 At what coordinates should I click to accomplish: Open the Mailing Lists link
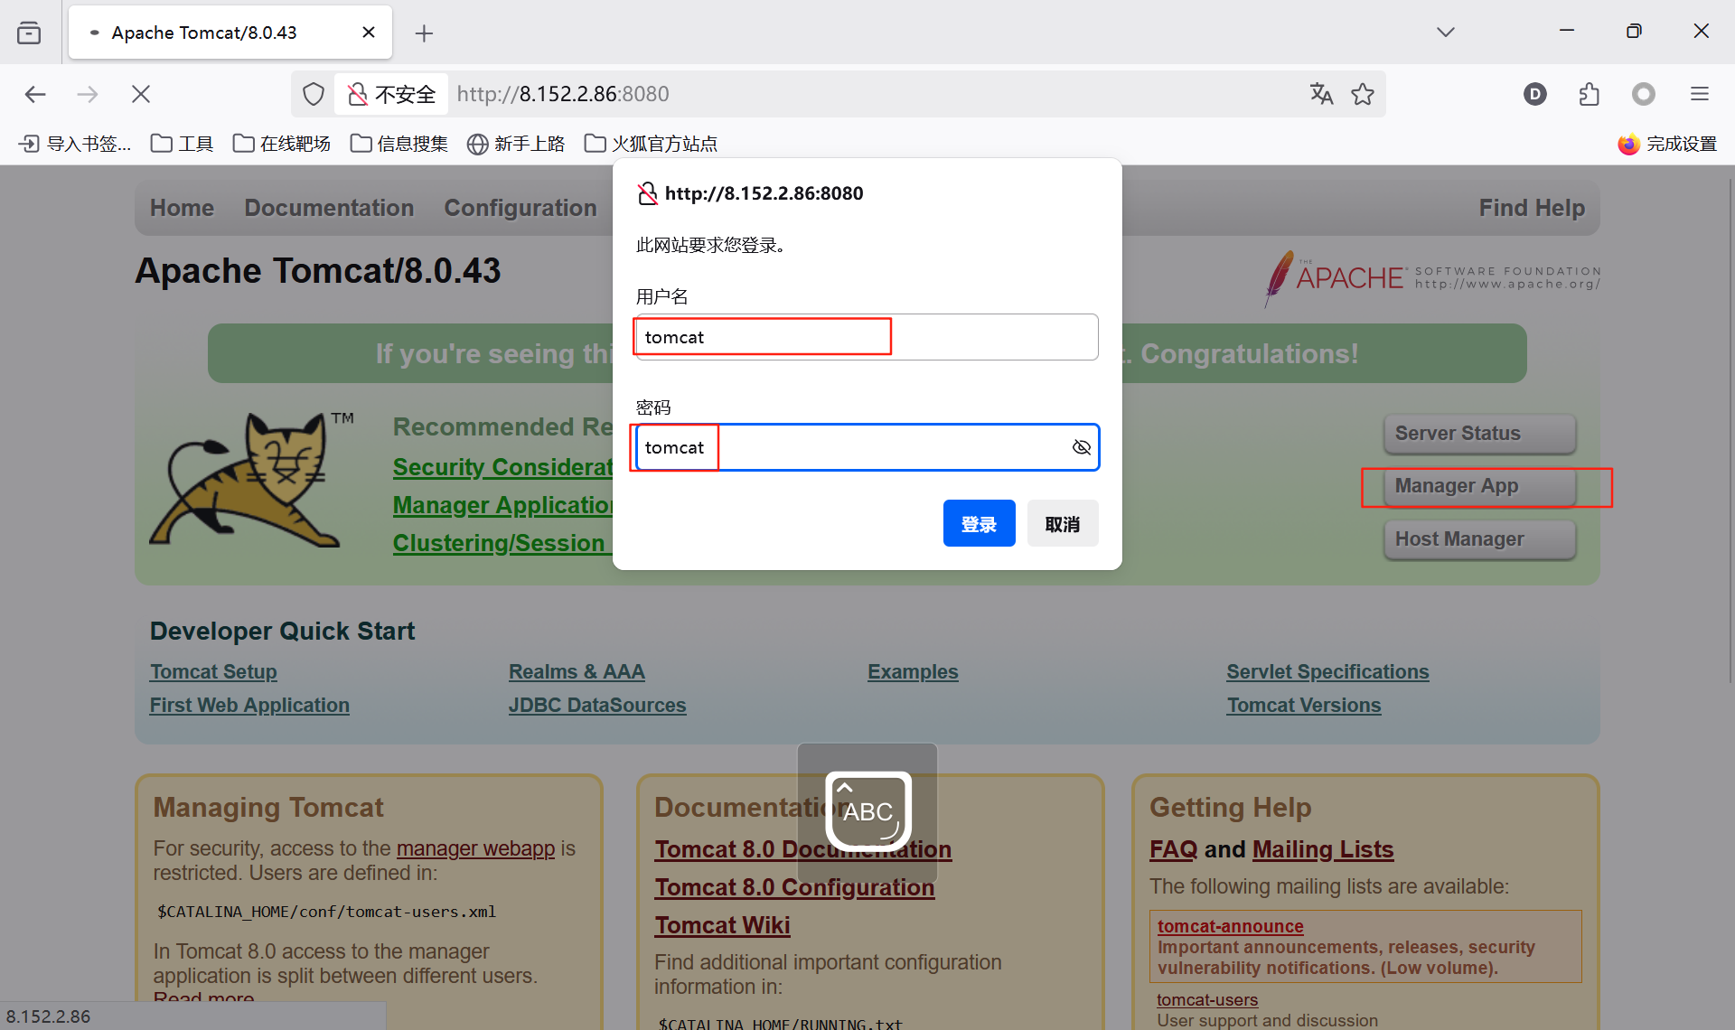[1323, 850]
